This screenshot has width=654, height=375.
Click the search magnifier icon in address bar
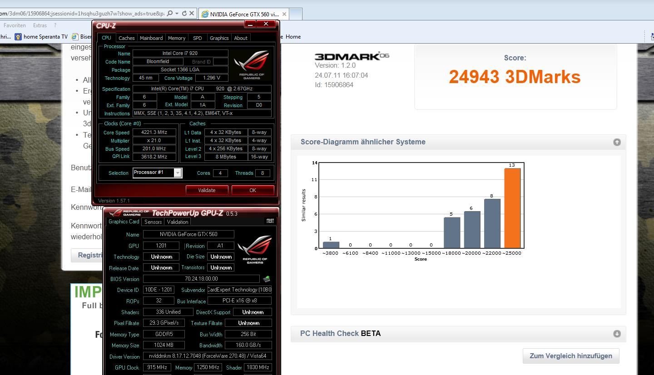coord(170,14)
